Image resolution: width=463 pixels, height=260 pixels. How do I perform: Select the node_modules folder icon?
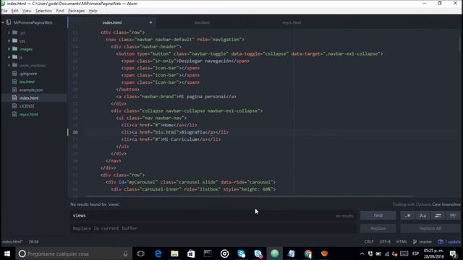pos(14,65)
